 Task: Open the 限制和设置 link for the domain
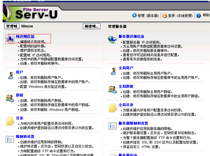click(25, 137)
